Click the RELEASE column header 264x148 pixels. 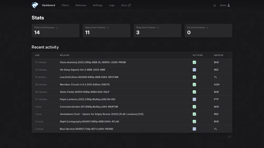coord(64,55)
